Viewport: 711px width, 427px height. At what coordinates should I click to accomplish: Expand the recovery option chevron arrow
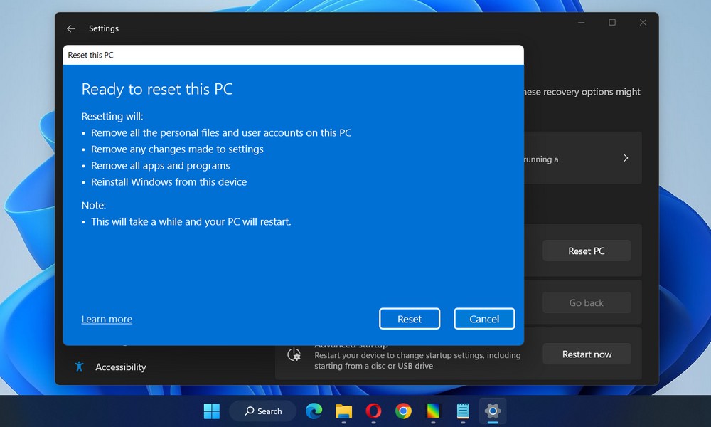click(626, 158)
